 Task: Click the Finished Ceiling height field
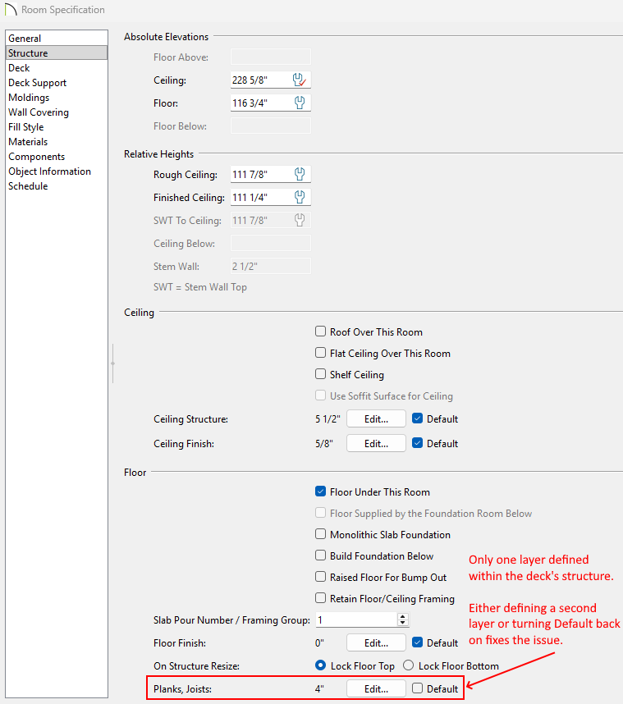coord(260,198)
